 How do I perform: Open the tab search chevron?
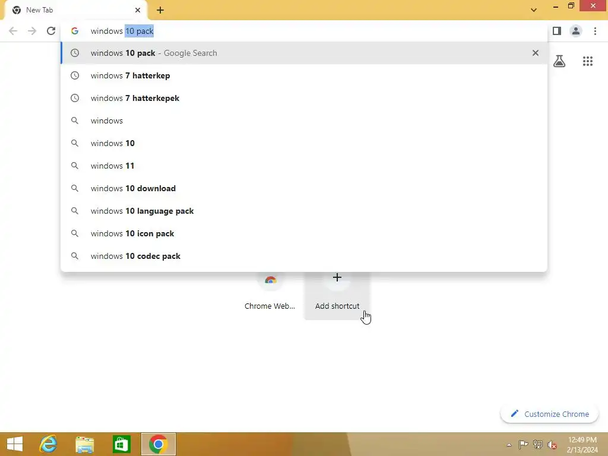(534, 10)
